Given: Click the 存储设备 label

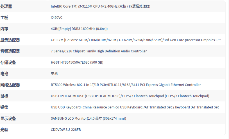Looking at the screenshot, I should tap(8, 62).
